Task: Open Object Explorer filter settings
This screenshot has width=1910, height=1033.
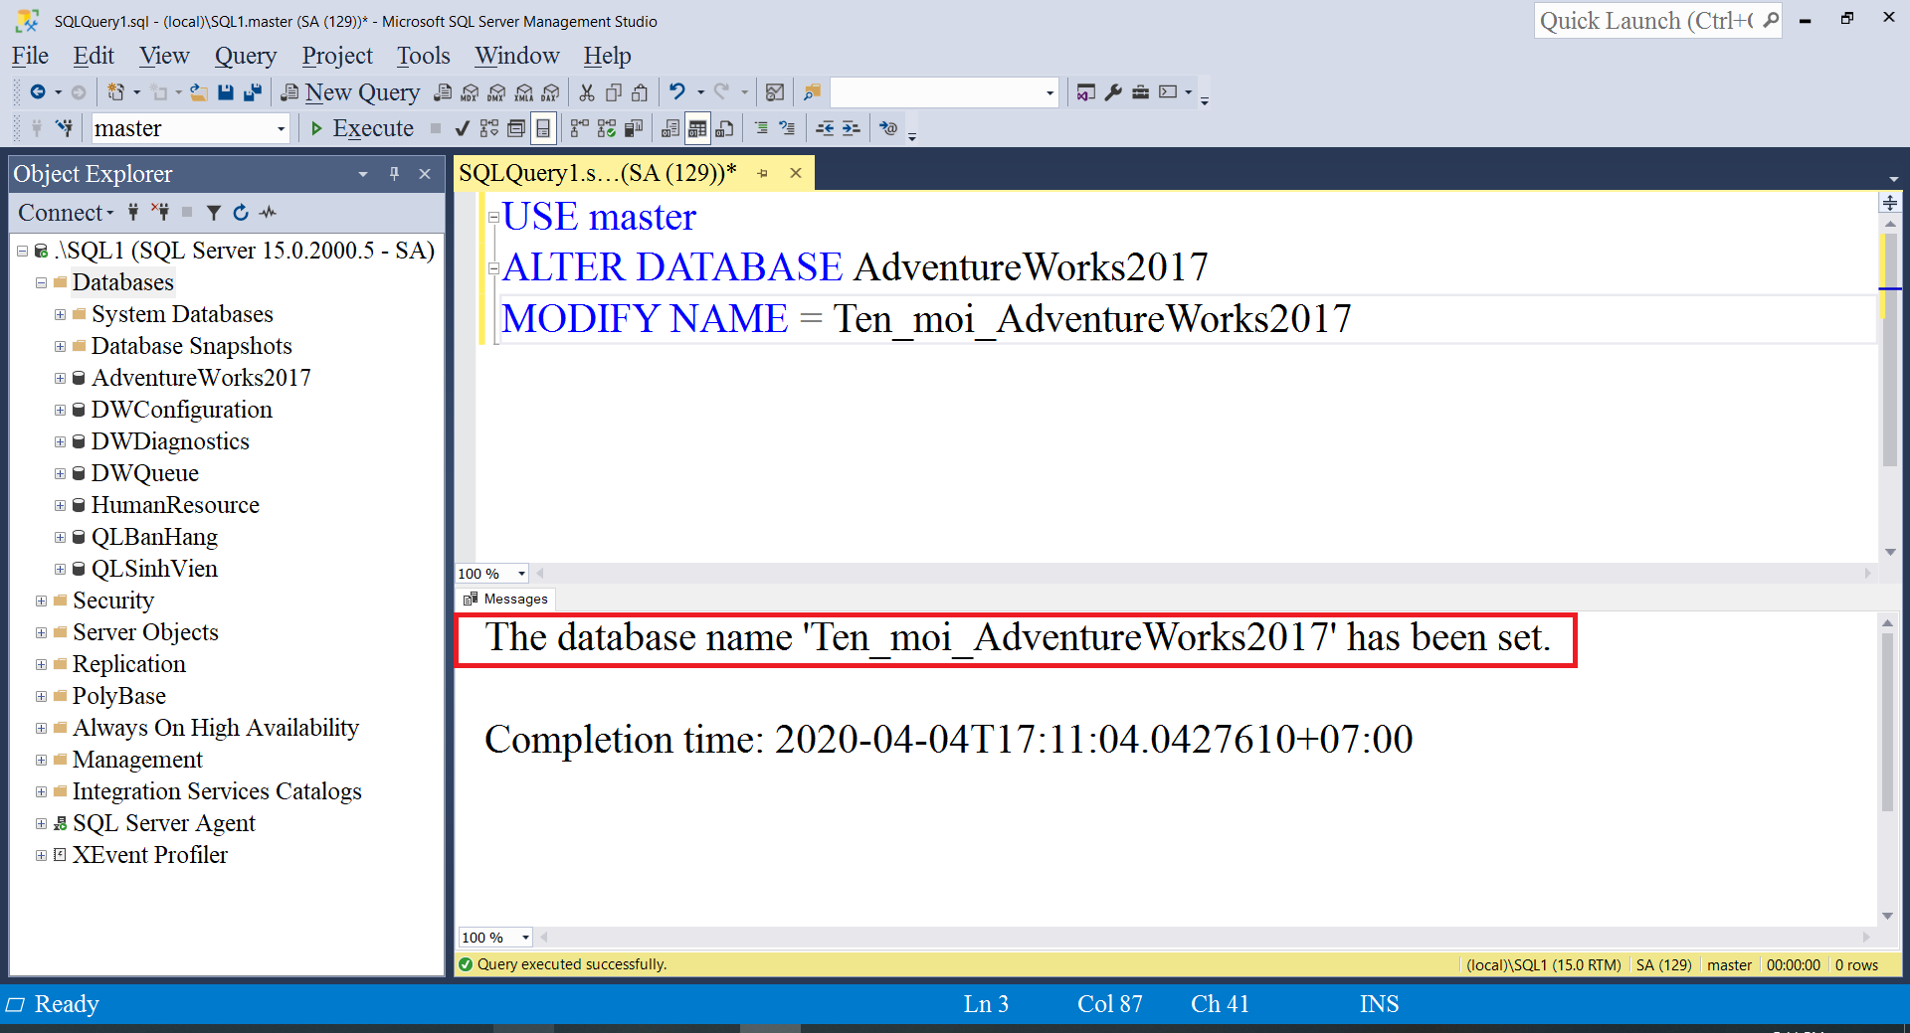Action: pos(213,212)
